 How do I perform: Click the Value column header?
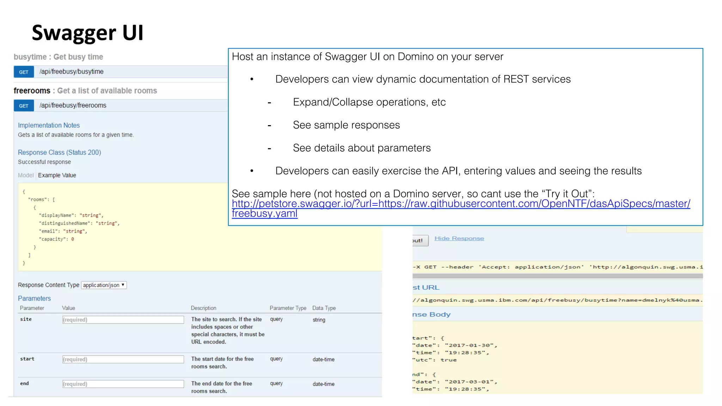coord(68,308)
